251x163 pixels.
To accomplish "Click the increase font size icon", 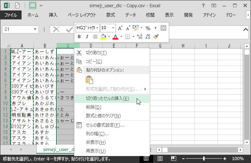I will pos(120,28).
